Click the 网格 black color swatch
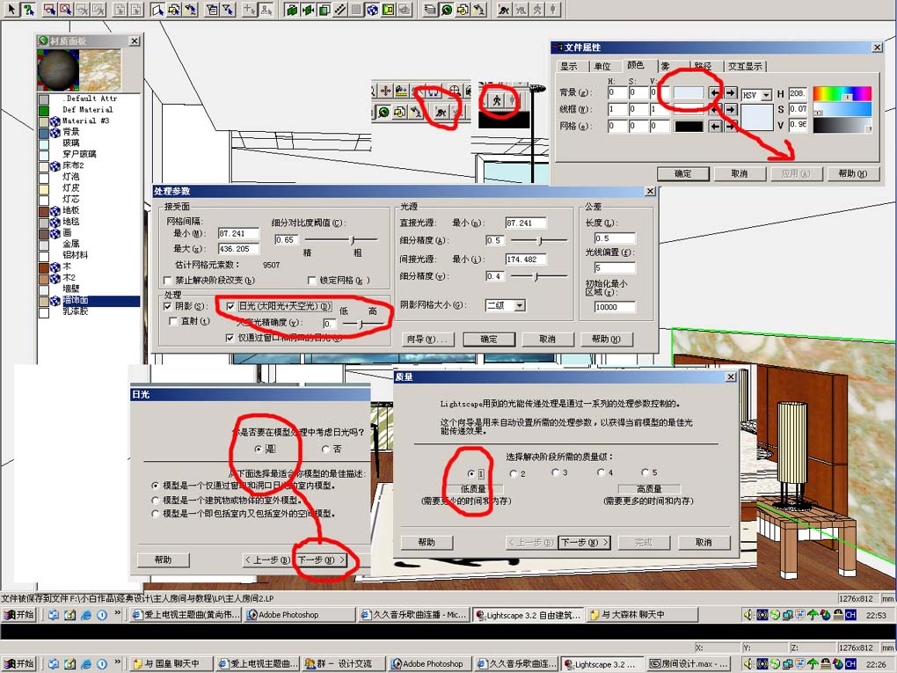 tap(689, 126)
